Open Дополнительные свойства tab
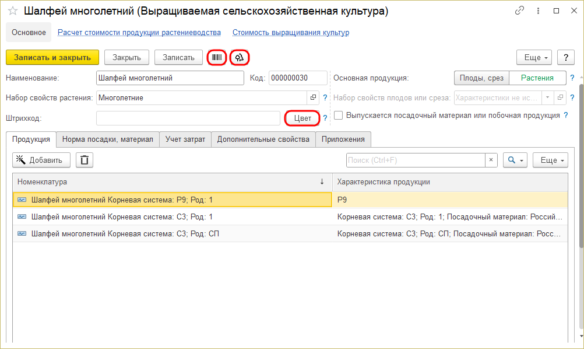Screen dimensions: 584x349 (263, 139)
